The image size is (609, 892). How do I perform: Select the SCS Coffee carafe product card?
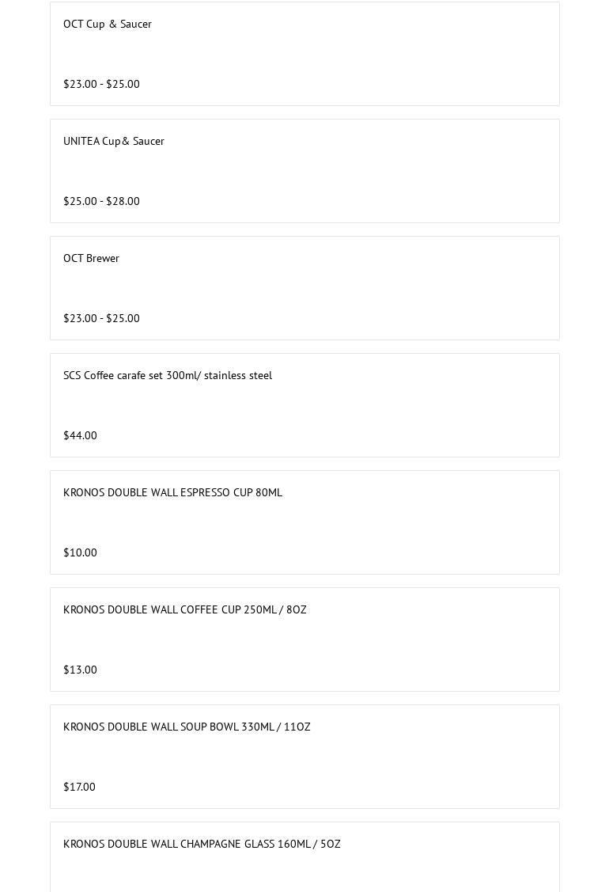point(304,405)
